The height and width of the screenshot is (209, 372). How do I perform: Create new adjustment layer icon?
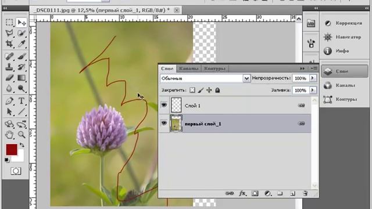point(268,193)
